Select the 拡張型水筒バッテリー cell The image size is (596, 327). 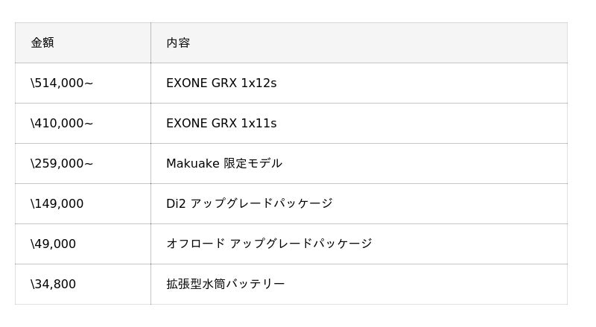tap(226, 285)
